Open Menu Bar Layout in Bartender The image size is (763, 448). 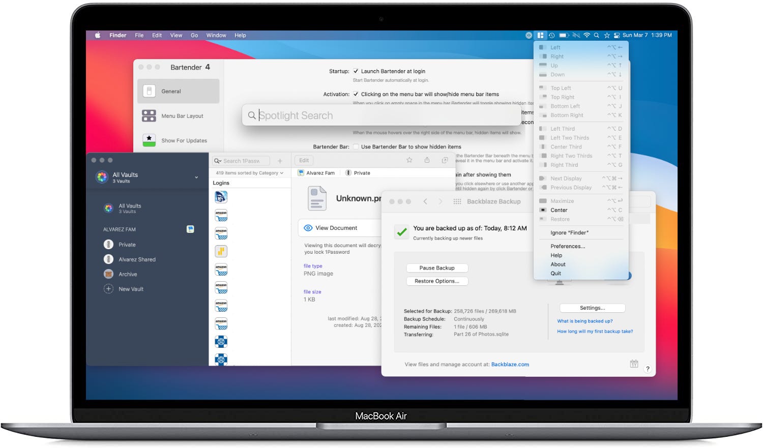point(178,116)
